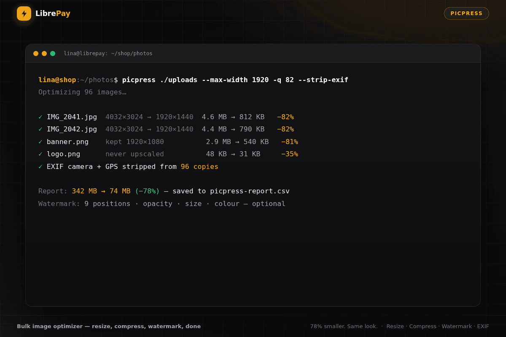Click the −81% saving for banner.png
The image size is (506, 337).
coord(290,142)
